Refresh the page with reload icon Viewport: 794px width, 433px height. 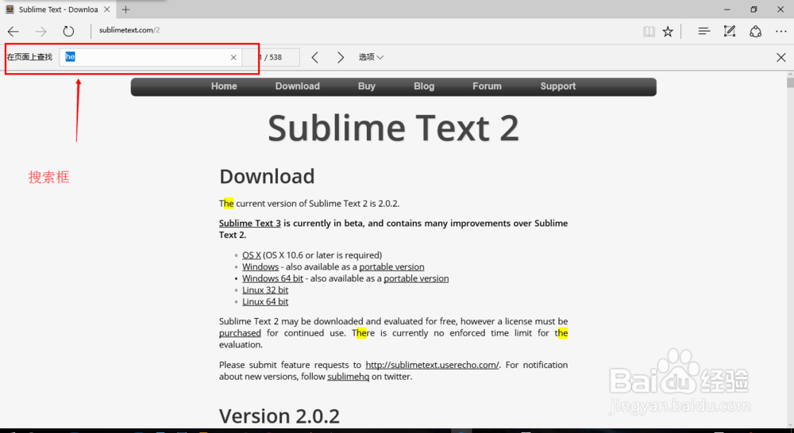(68, 32)
